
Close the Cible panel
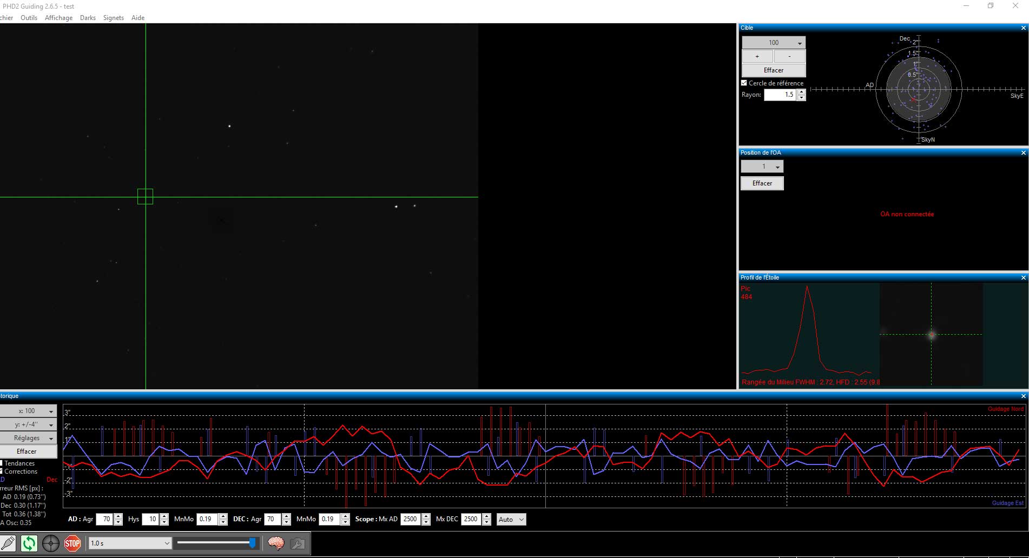1023,28
